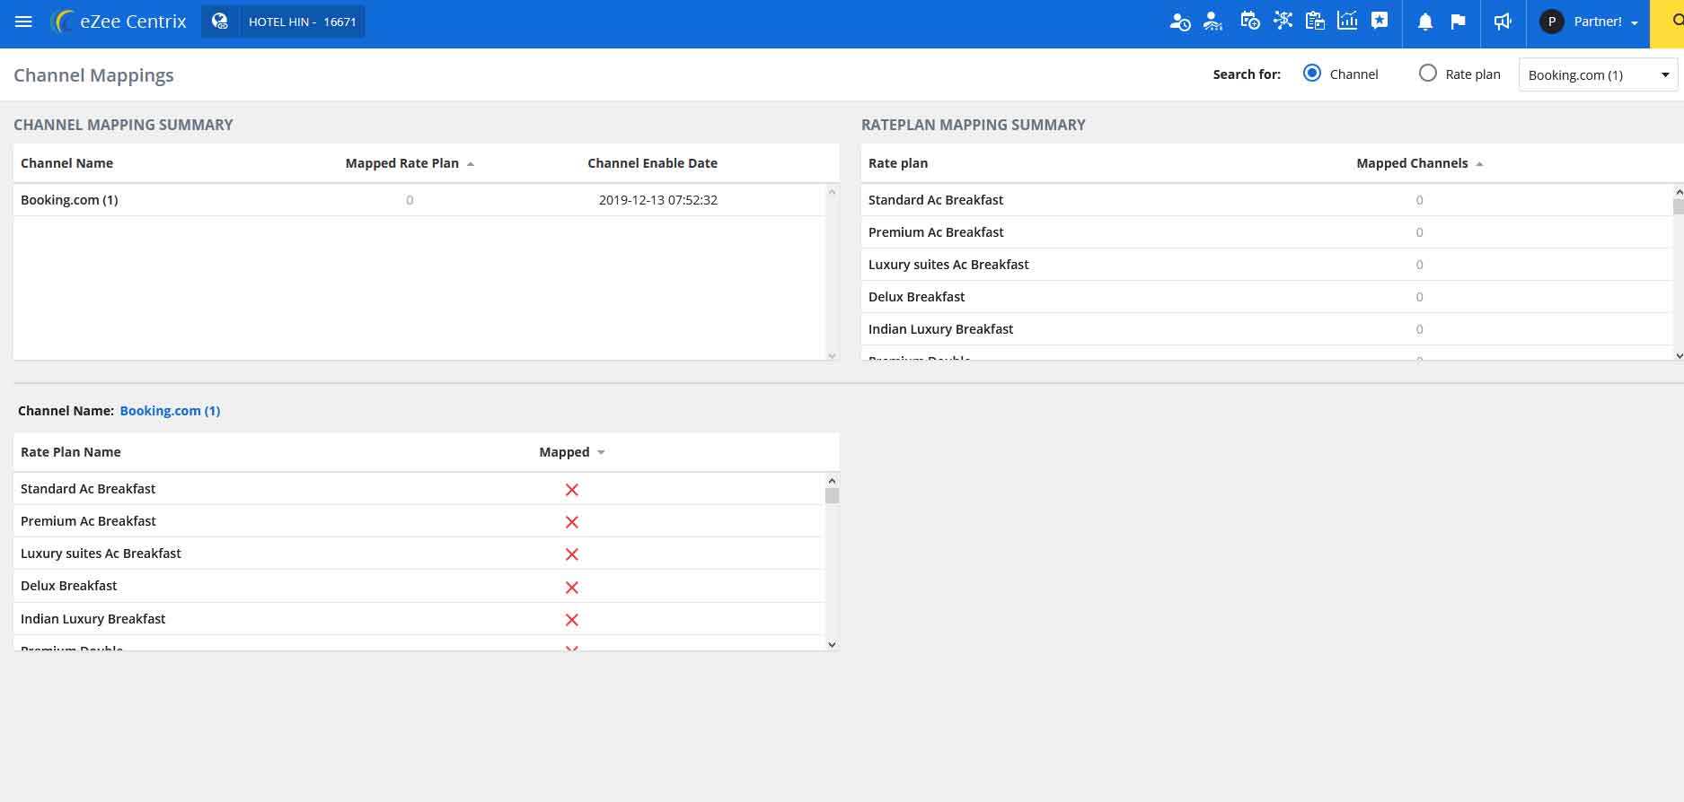Viewport: 1684px width, 802px height.
Task: Select the HOTEL HIN - 16671 property
Action: pyautogui.click(x=302, y=22)
